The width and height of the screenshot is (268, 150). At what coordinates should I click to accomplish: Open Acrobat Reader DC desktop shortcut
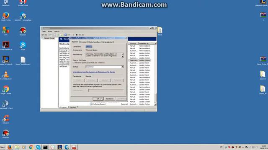point(6,46)
